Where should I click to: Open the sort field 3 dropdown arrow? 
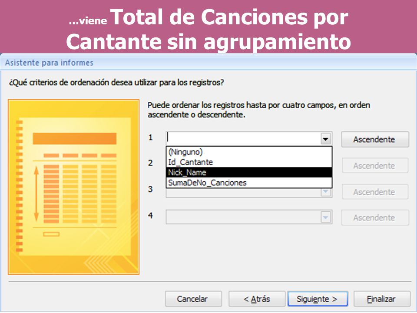coord(325,192)
